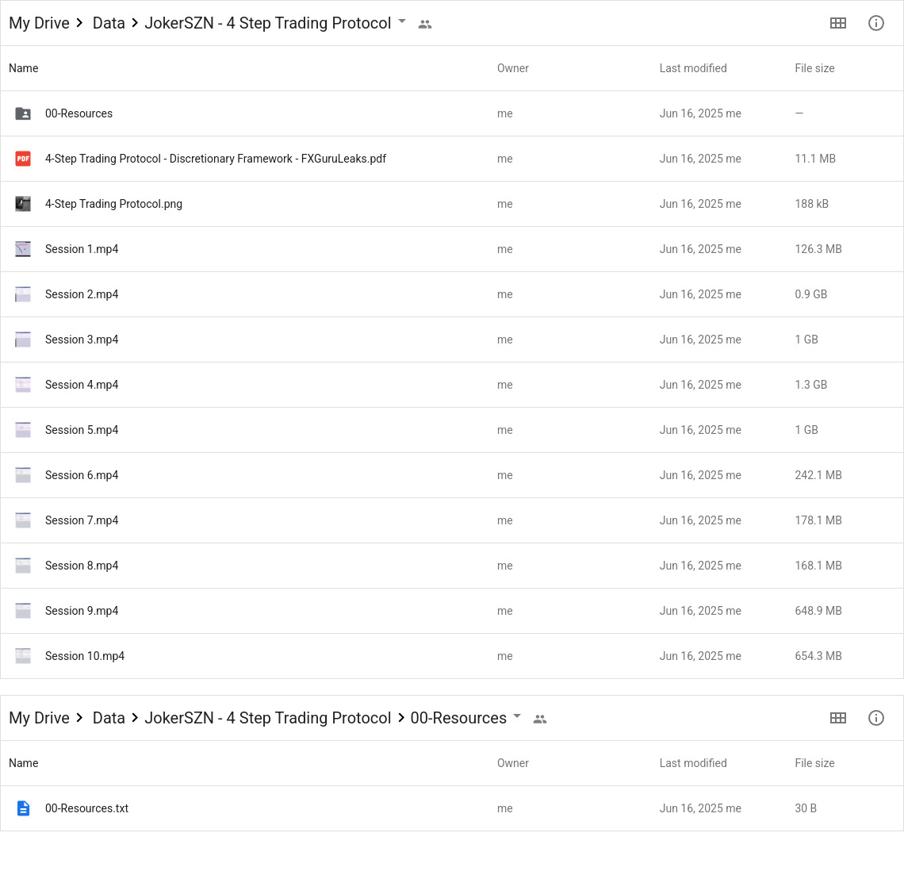The width and height of the screenshot is (904, 871).
Task: Click the Session 1.mp4 video thumbnail
Action: coord(23,249)
